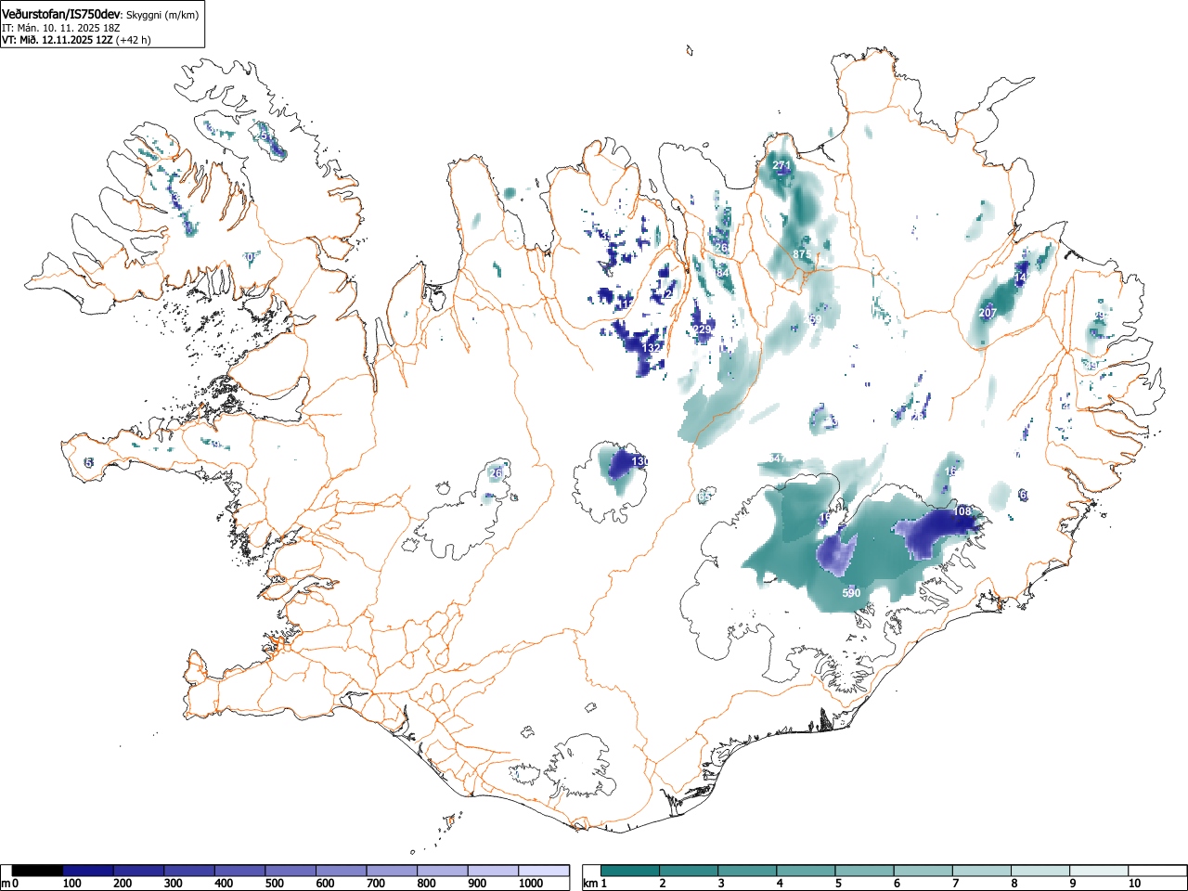Select the VT: Mið. 12.11.2025 12Z line
Image resolution: width=1188 pixels, height=891 pixels.
58,40
